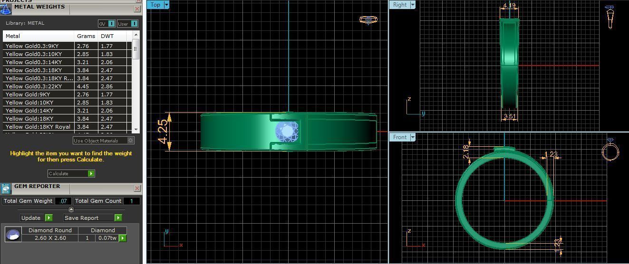Select the Yellow Gold0.3:9KY row

[x=67, y=46]
